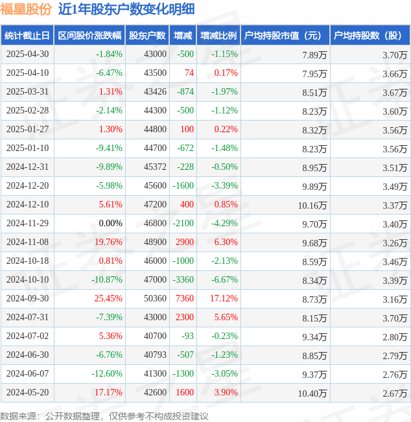Select the date cell 2024-10-18

tap(27, 261)
